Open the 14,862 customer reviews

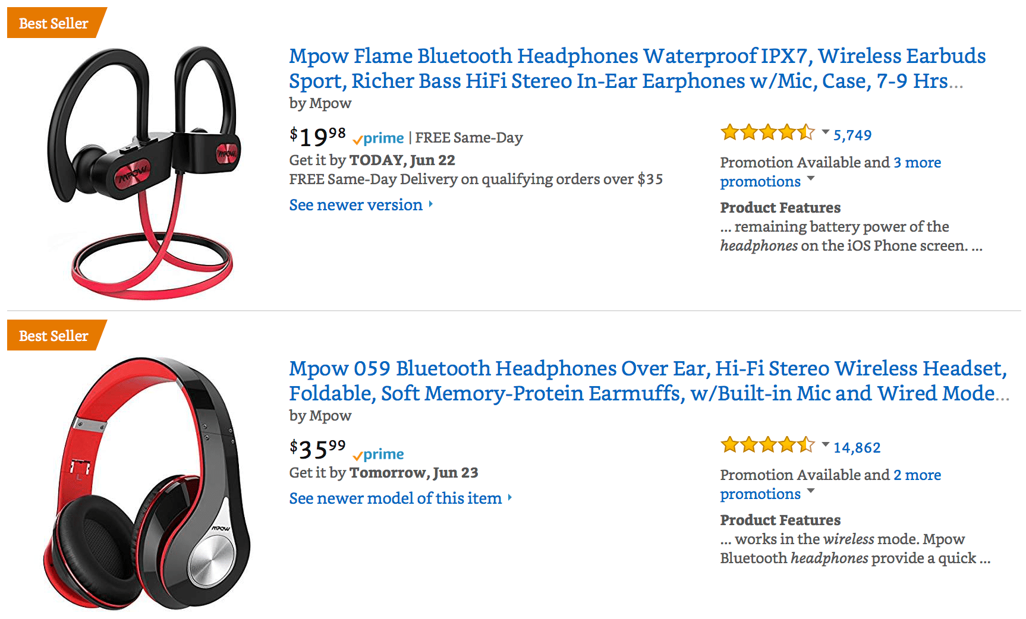point(857,448)
